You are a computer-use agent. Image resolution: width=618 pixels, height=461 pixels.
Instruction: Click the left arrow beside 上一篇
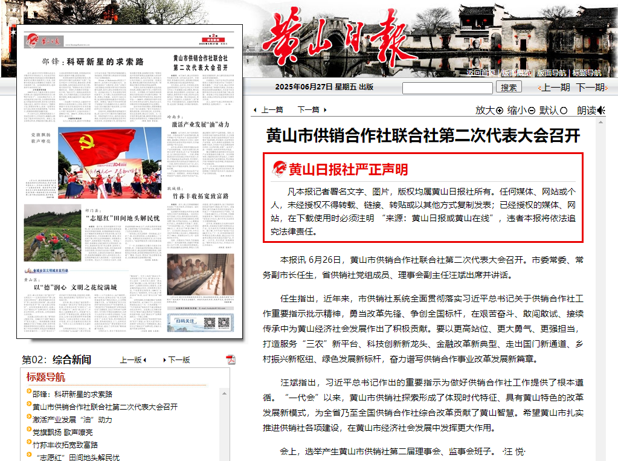pos(255,110)
